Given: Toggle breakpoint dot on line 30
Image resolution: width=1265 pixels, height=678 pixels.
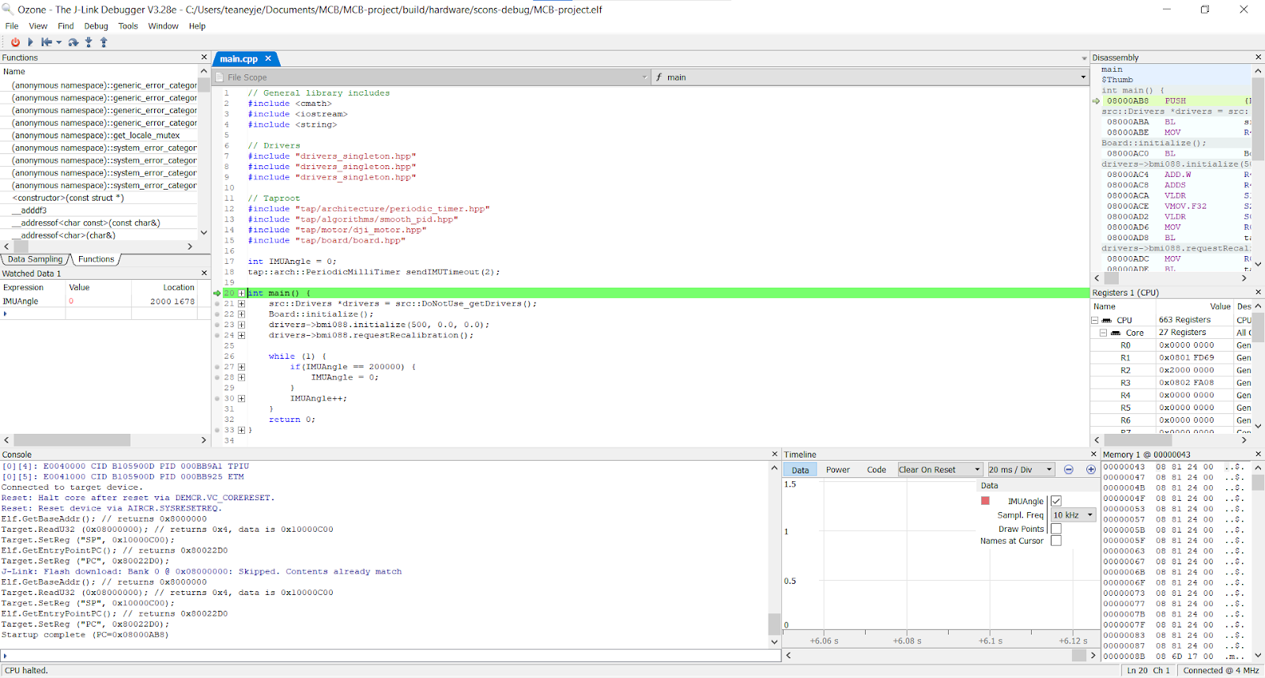Looking at the screenshot, I should tap(217, 398).
